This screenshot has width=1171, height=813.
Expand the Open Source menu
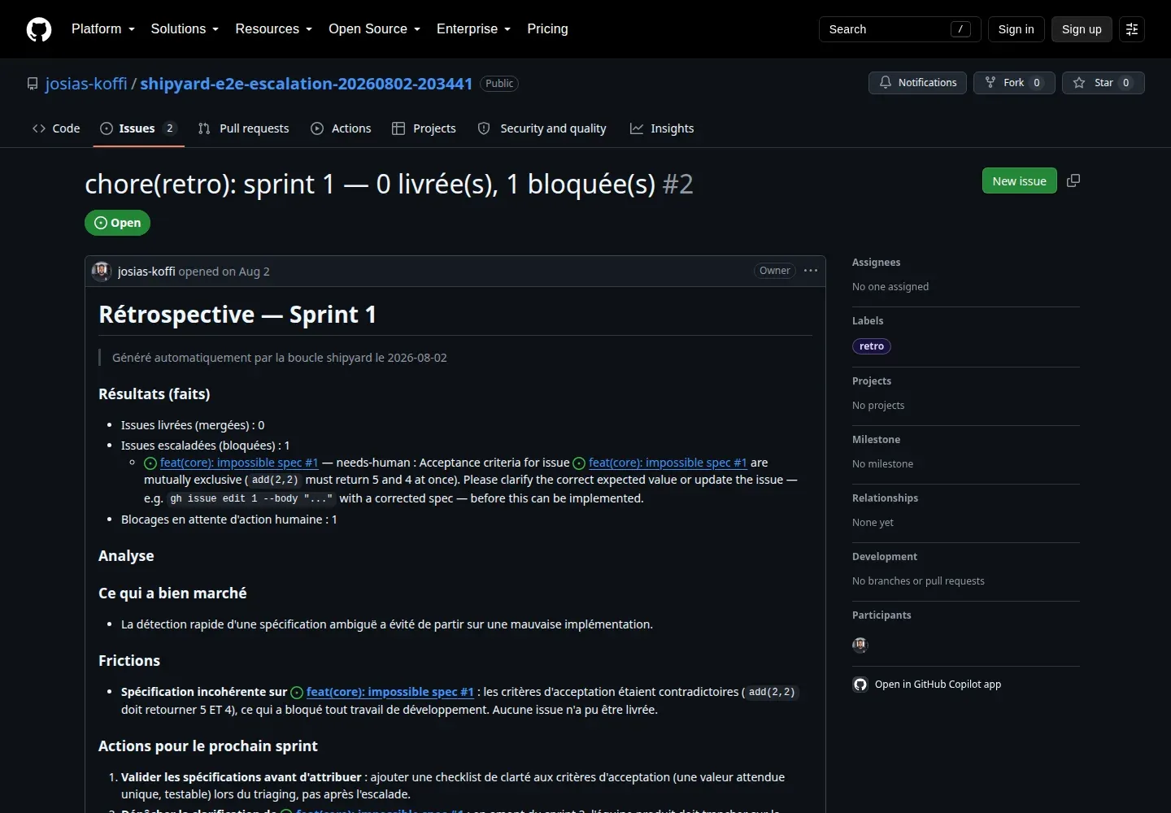[x=375, y=29]
